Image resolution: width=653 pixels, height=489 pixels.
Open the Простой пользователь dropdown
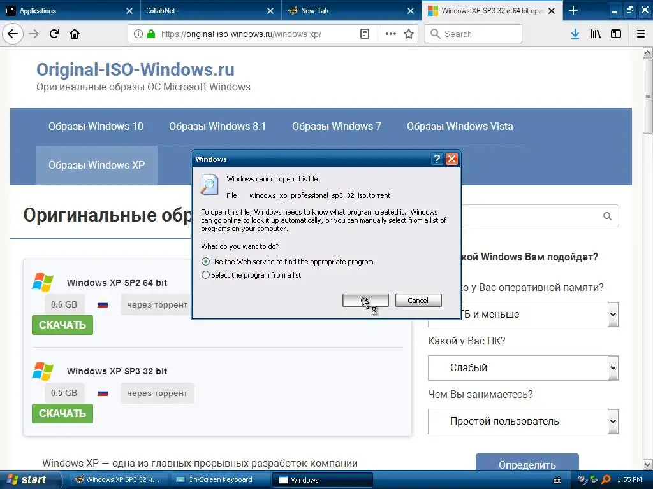pyautogui.click(x=523, y=422)
